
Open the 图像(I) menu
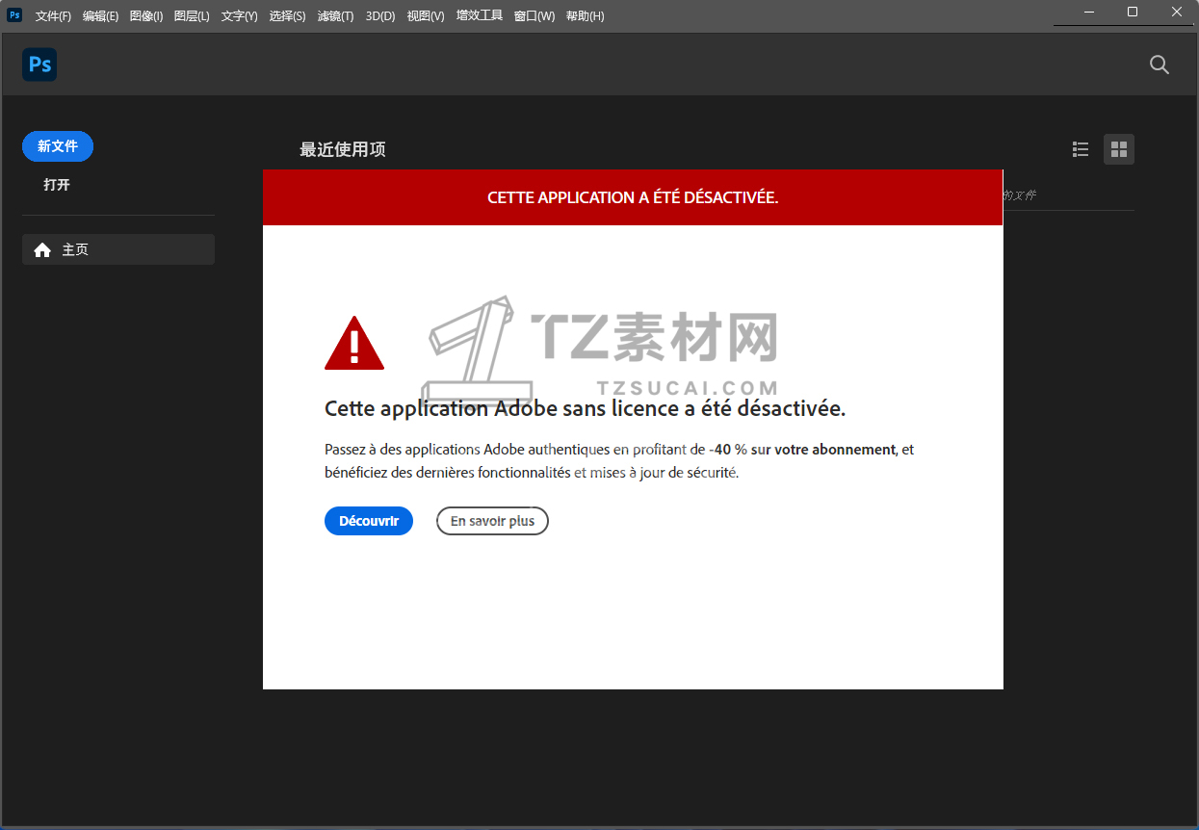(x=146, y=15)
